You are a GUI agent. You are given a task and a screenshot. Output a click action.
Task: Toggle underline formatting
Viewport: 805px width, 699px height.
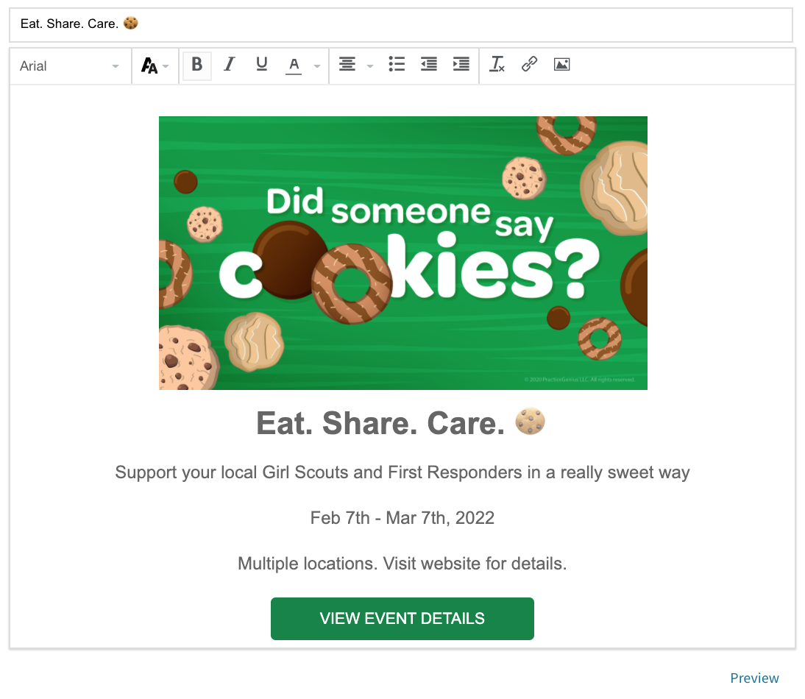pos(261,65)
